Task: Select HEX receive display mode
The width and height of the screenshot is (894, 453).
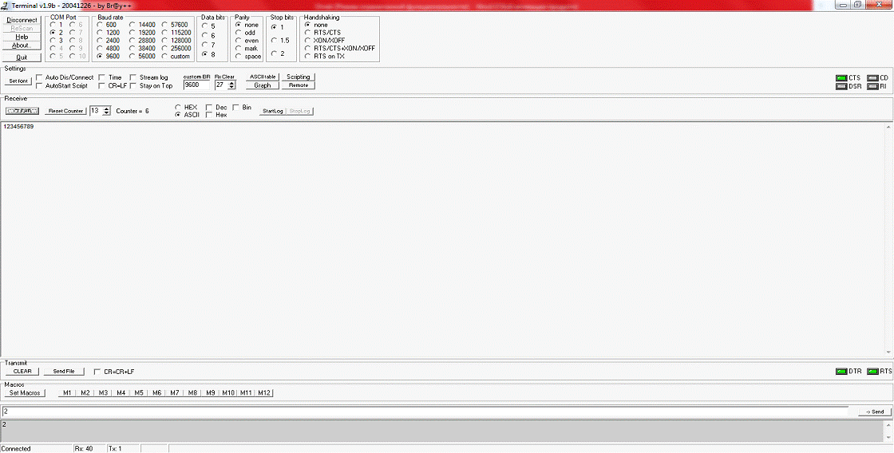Action: (x=178, y=107)
